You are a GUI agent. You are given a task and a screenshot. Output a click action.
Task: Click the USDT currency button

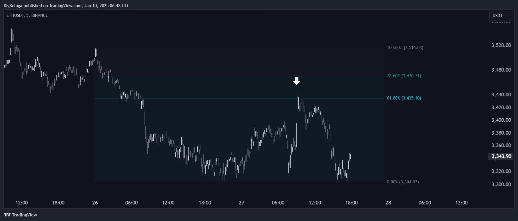[x=501, y=16]
